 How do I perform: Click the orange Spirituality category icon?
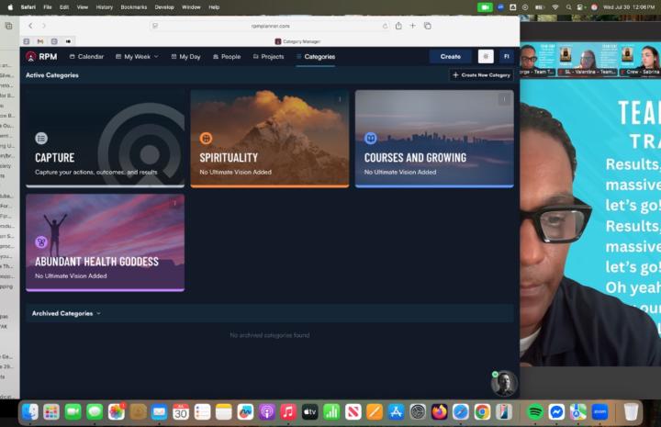[x=206, y=139]
